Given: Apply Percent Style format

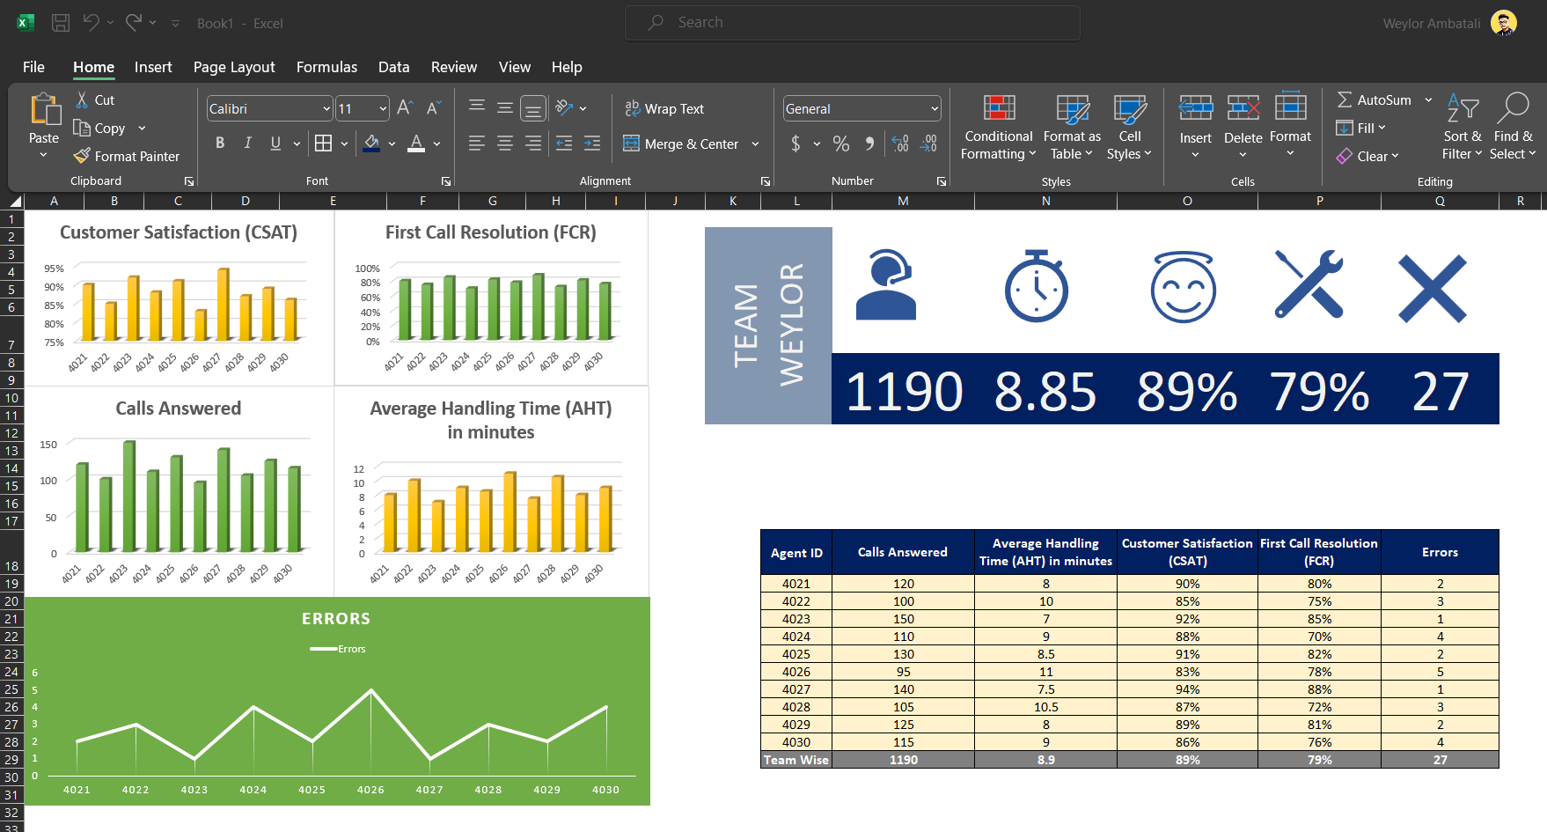Looking at the screenshot, I should (841, 144).
